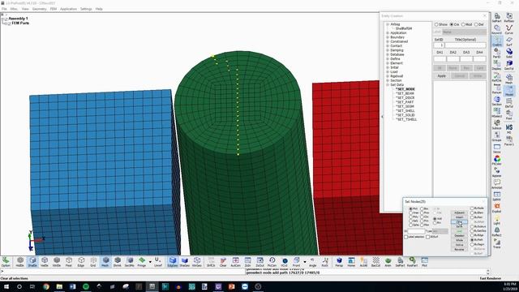
Task: Expand the Constrained tree node
Action: point(388,41)
